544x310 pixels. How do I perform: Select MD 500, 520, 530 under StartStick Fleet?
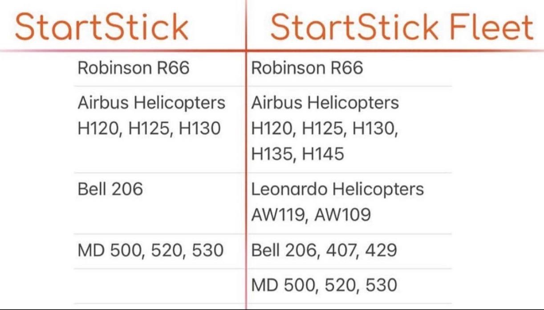[x=324, y=285]
